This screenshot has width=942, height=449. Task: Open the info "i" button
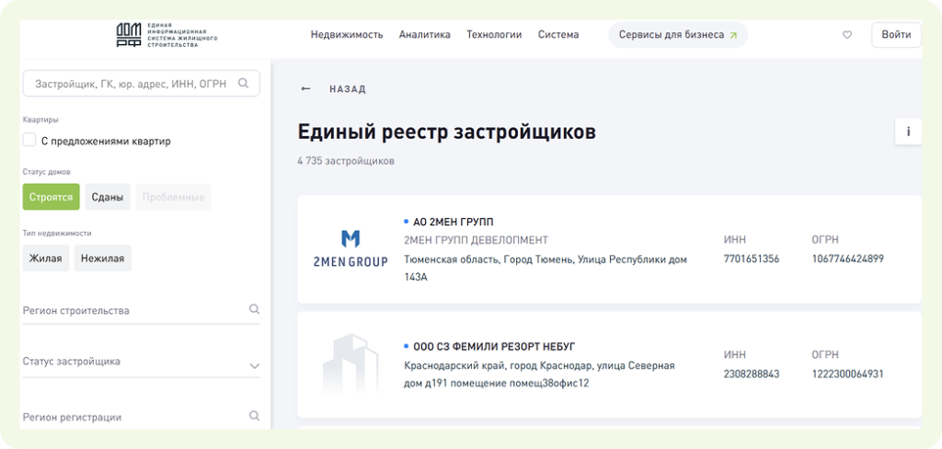click(908, 131)
